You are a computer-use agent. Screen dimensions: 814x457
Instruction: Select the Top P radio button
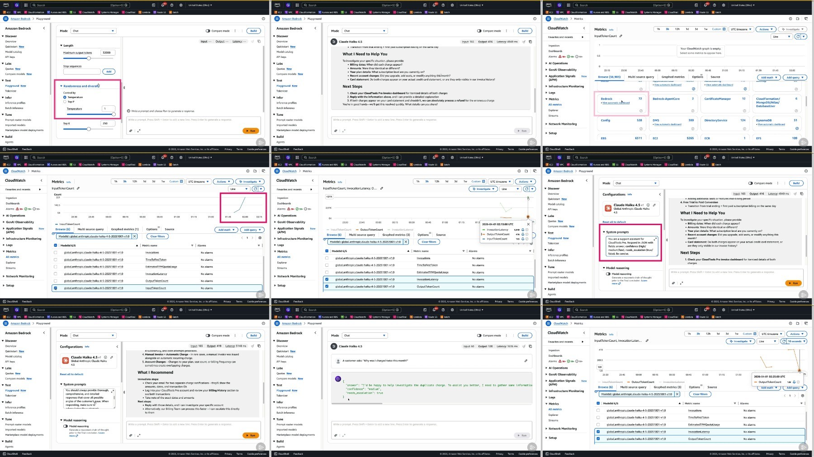pyautogui.click(x=65, y=102)
